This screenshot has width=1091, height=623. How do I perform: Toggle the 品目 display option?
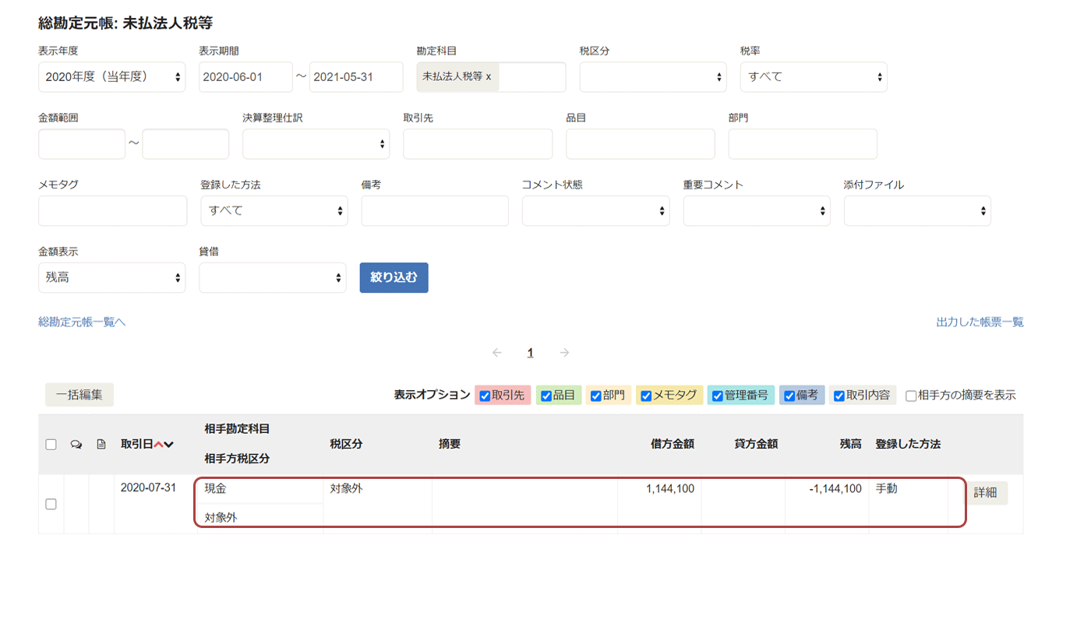(x=546, y=396)
